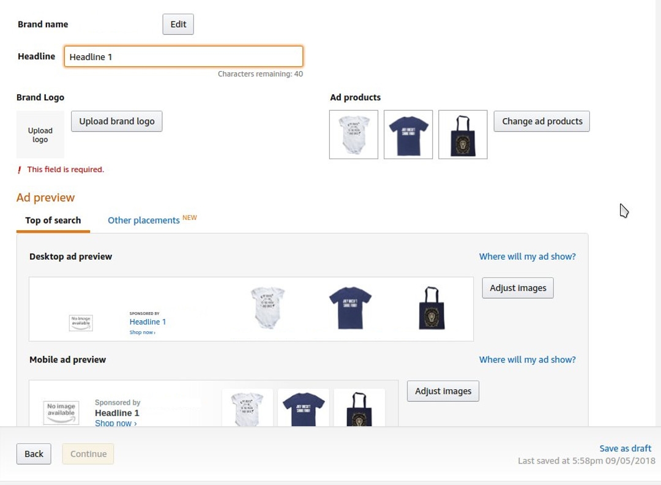The width and height of the screenshot is (661, 485).
Task: Click the Upload logo placeholder box
Action: [x=40, y=134]
